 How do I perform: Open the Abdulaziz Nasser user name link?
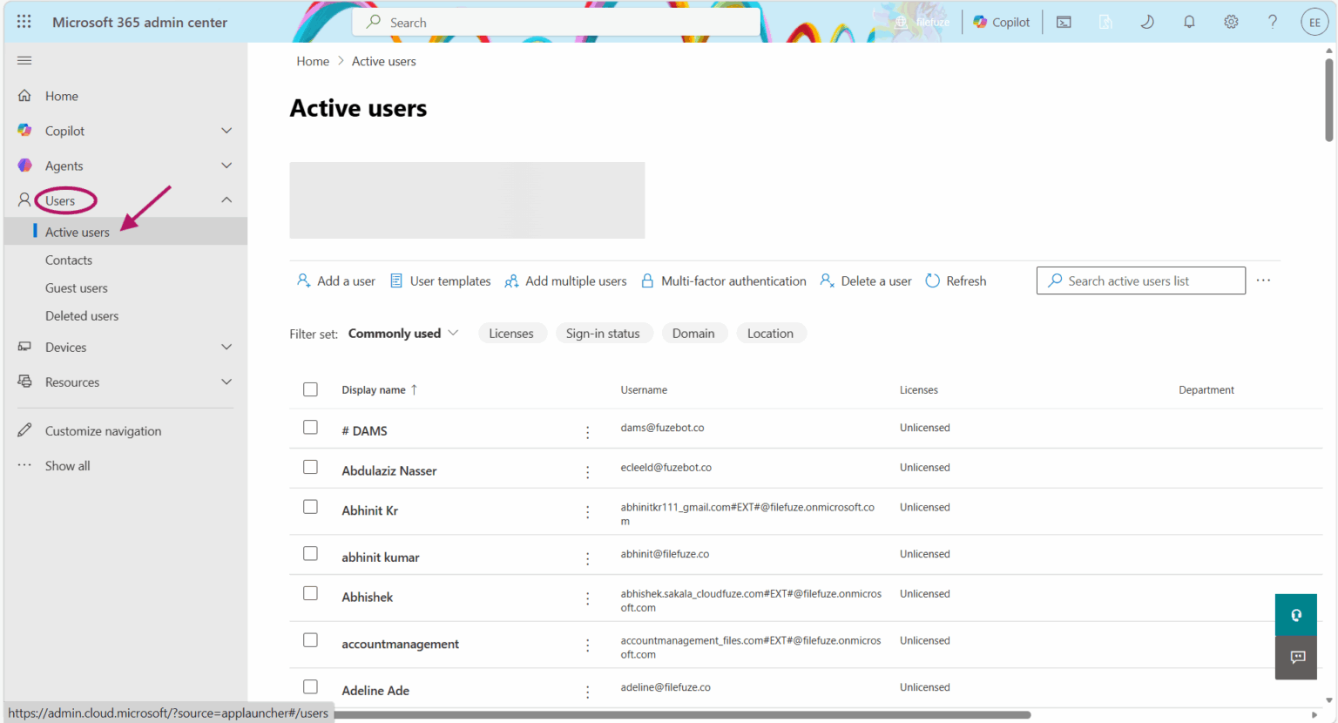(389, 470)
